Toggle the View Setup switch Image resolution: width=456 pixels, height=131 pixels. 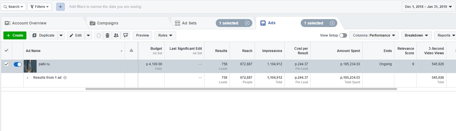(343, 35)
